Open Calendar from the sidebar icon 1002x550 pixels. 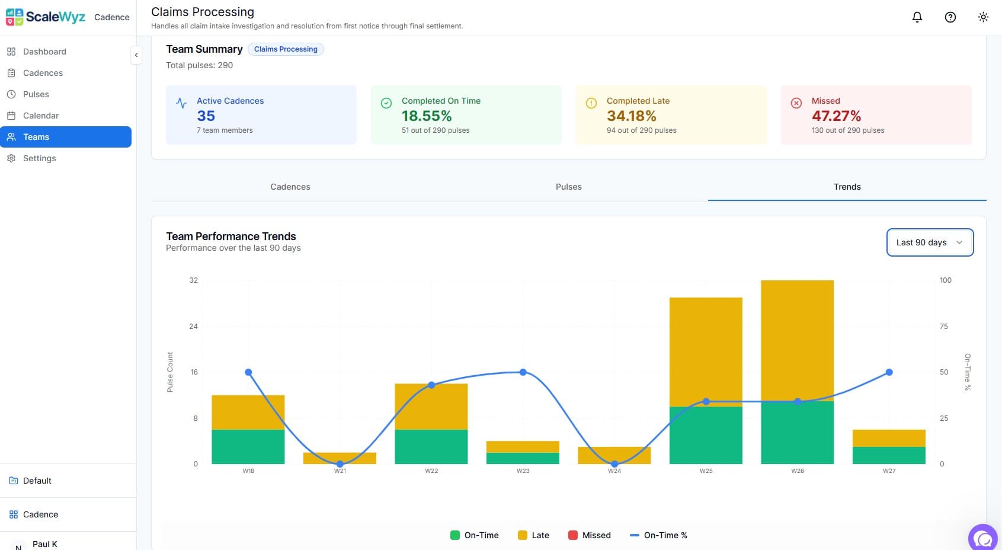point(11,115)
